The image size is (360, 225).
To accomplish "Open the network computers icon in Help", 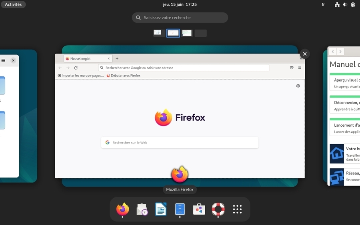I will (337, 177).
